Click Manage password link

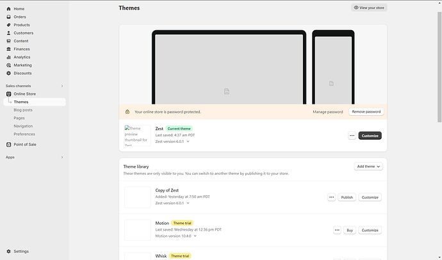[x=328, y=112]
